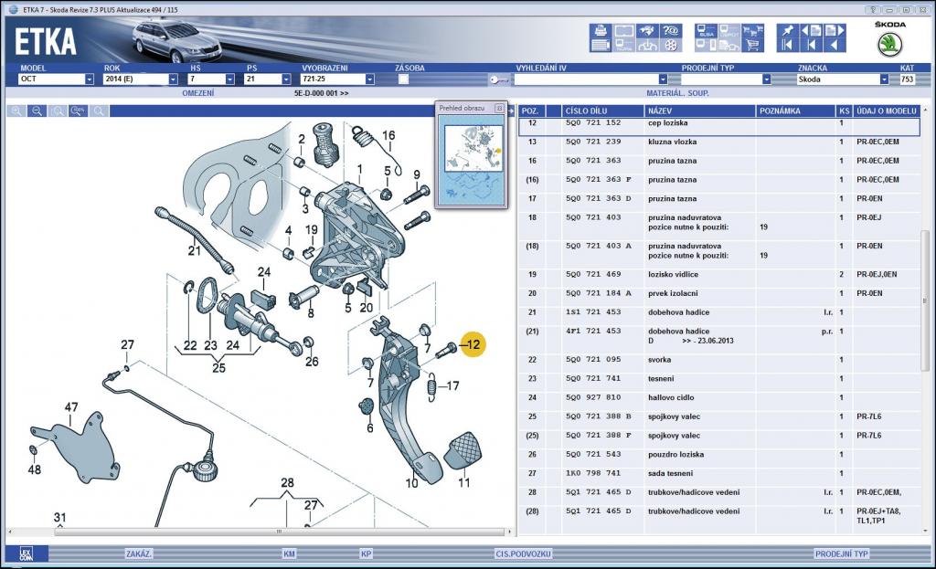
Task: Select part number 1K0 798 741
Action: [x=592, y=474]
